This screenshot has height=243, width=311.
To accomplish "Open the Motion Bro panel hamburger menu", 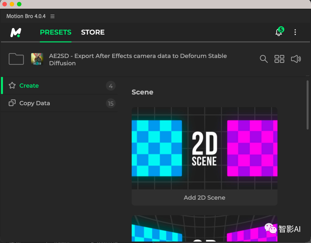I will (x=52, y=16).
